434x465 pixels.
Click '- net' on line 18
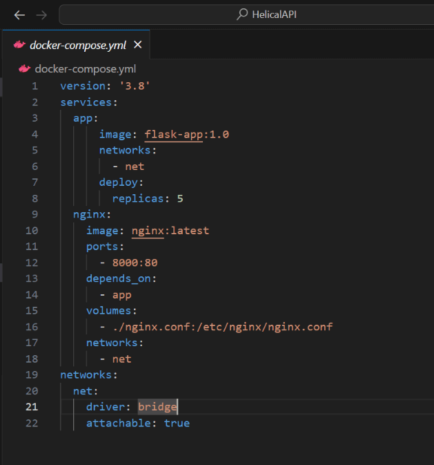(115, 359)
